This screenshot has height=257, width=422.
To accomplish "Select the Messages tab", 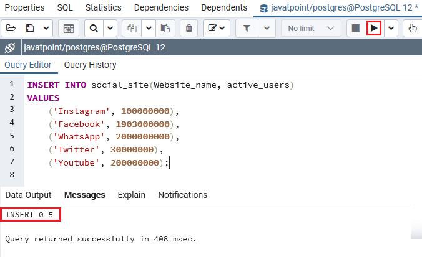I will coord(85,195).
